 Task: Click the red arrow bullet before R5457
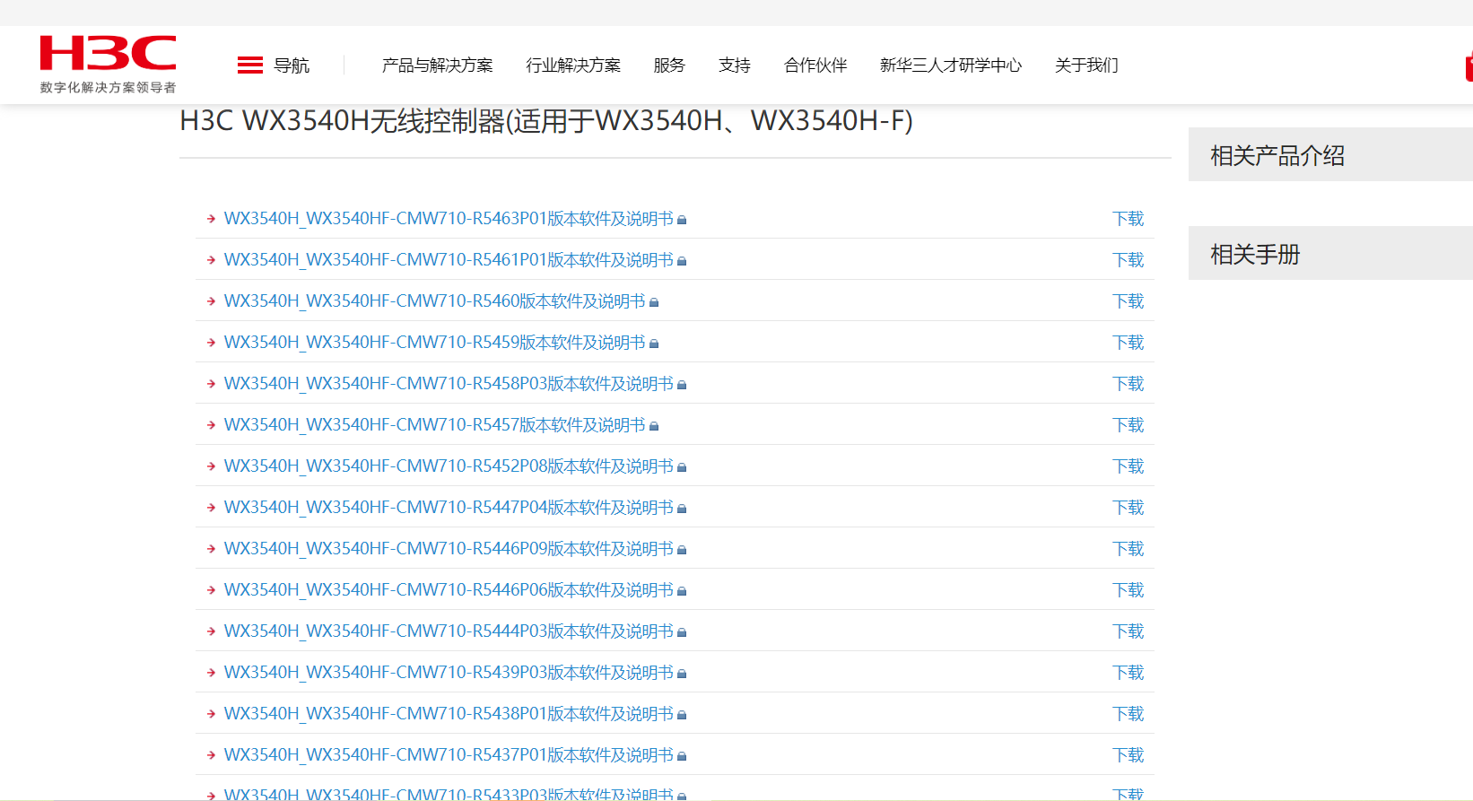[x=211, y=425]
